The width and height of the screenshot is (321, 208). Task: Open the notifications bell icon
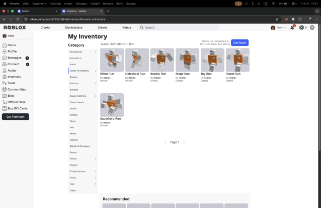[292, 28]
